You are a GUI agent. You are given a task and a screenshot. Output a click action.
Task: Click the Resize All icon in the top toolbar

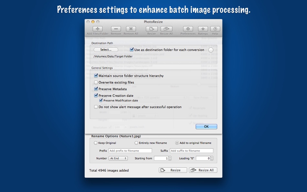point(166,29)
